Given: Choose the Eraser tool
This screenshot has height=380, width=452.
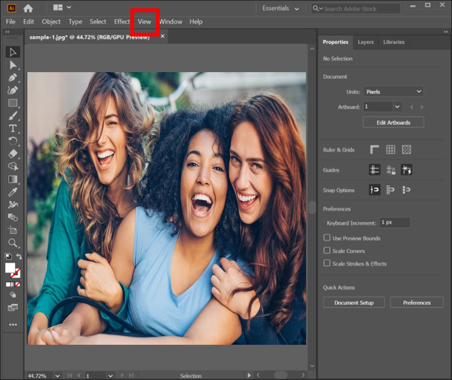Looking at the screenshot, I should [x=13, y=154].
